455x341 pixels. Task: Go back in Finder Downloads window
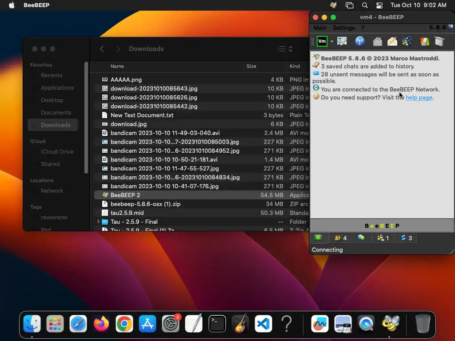click(x=102, y=49)
